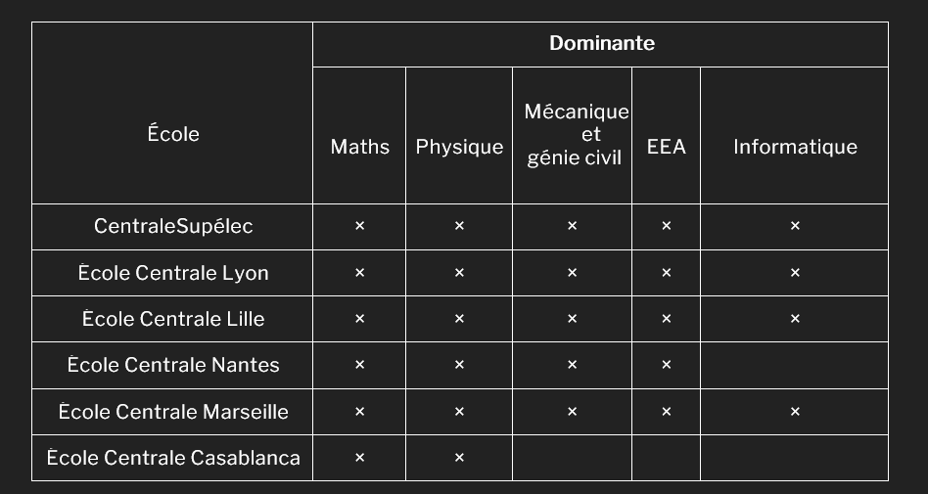
Task: Select the Physique column header
Action: click(x=459, y=147)
